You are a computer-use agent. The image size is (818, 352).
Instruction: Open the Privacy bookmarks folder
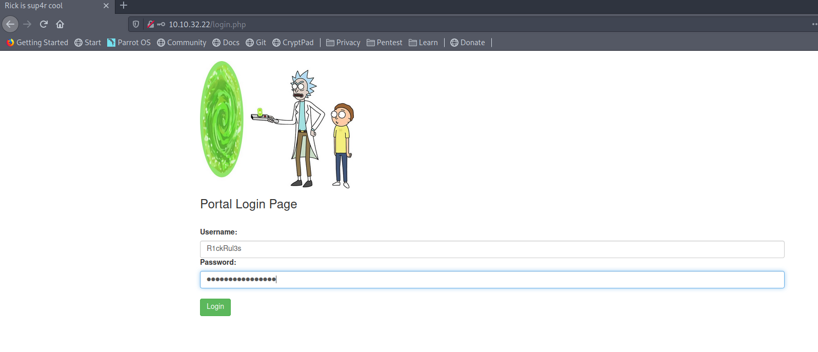(x=343, y=43)
